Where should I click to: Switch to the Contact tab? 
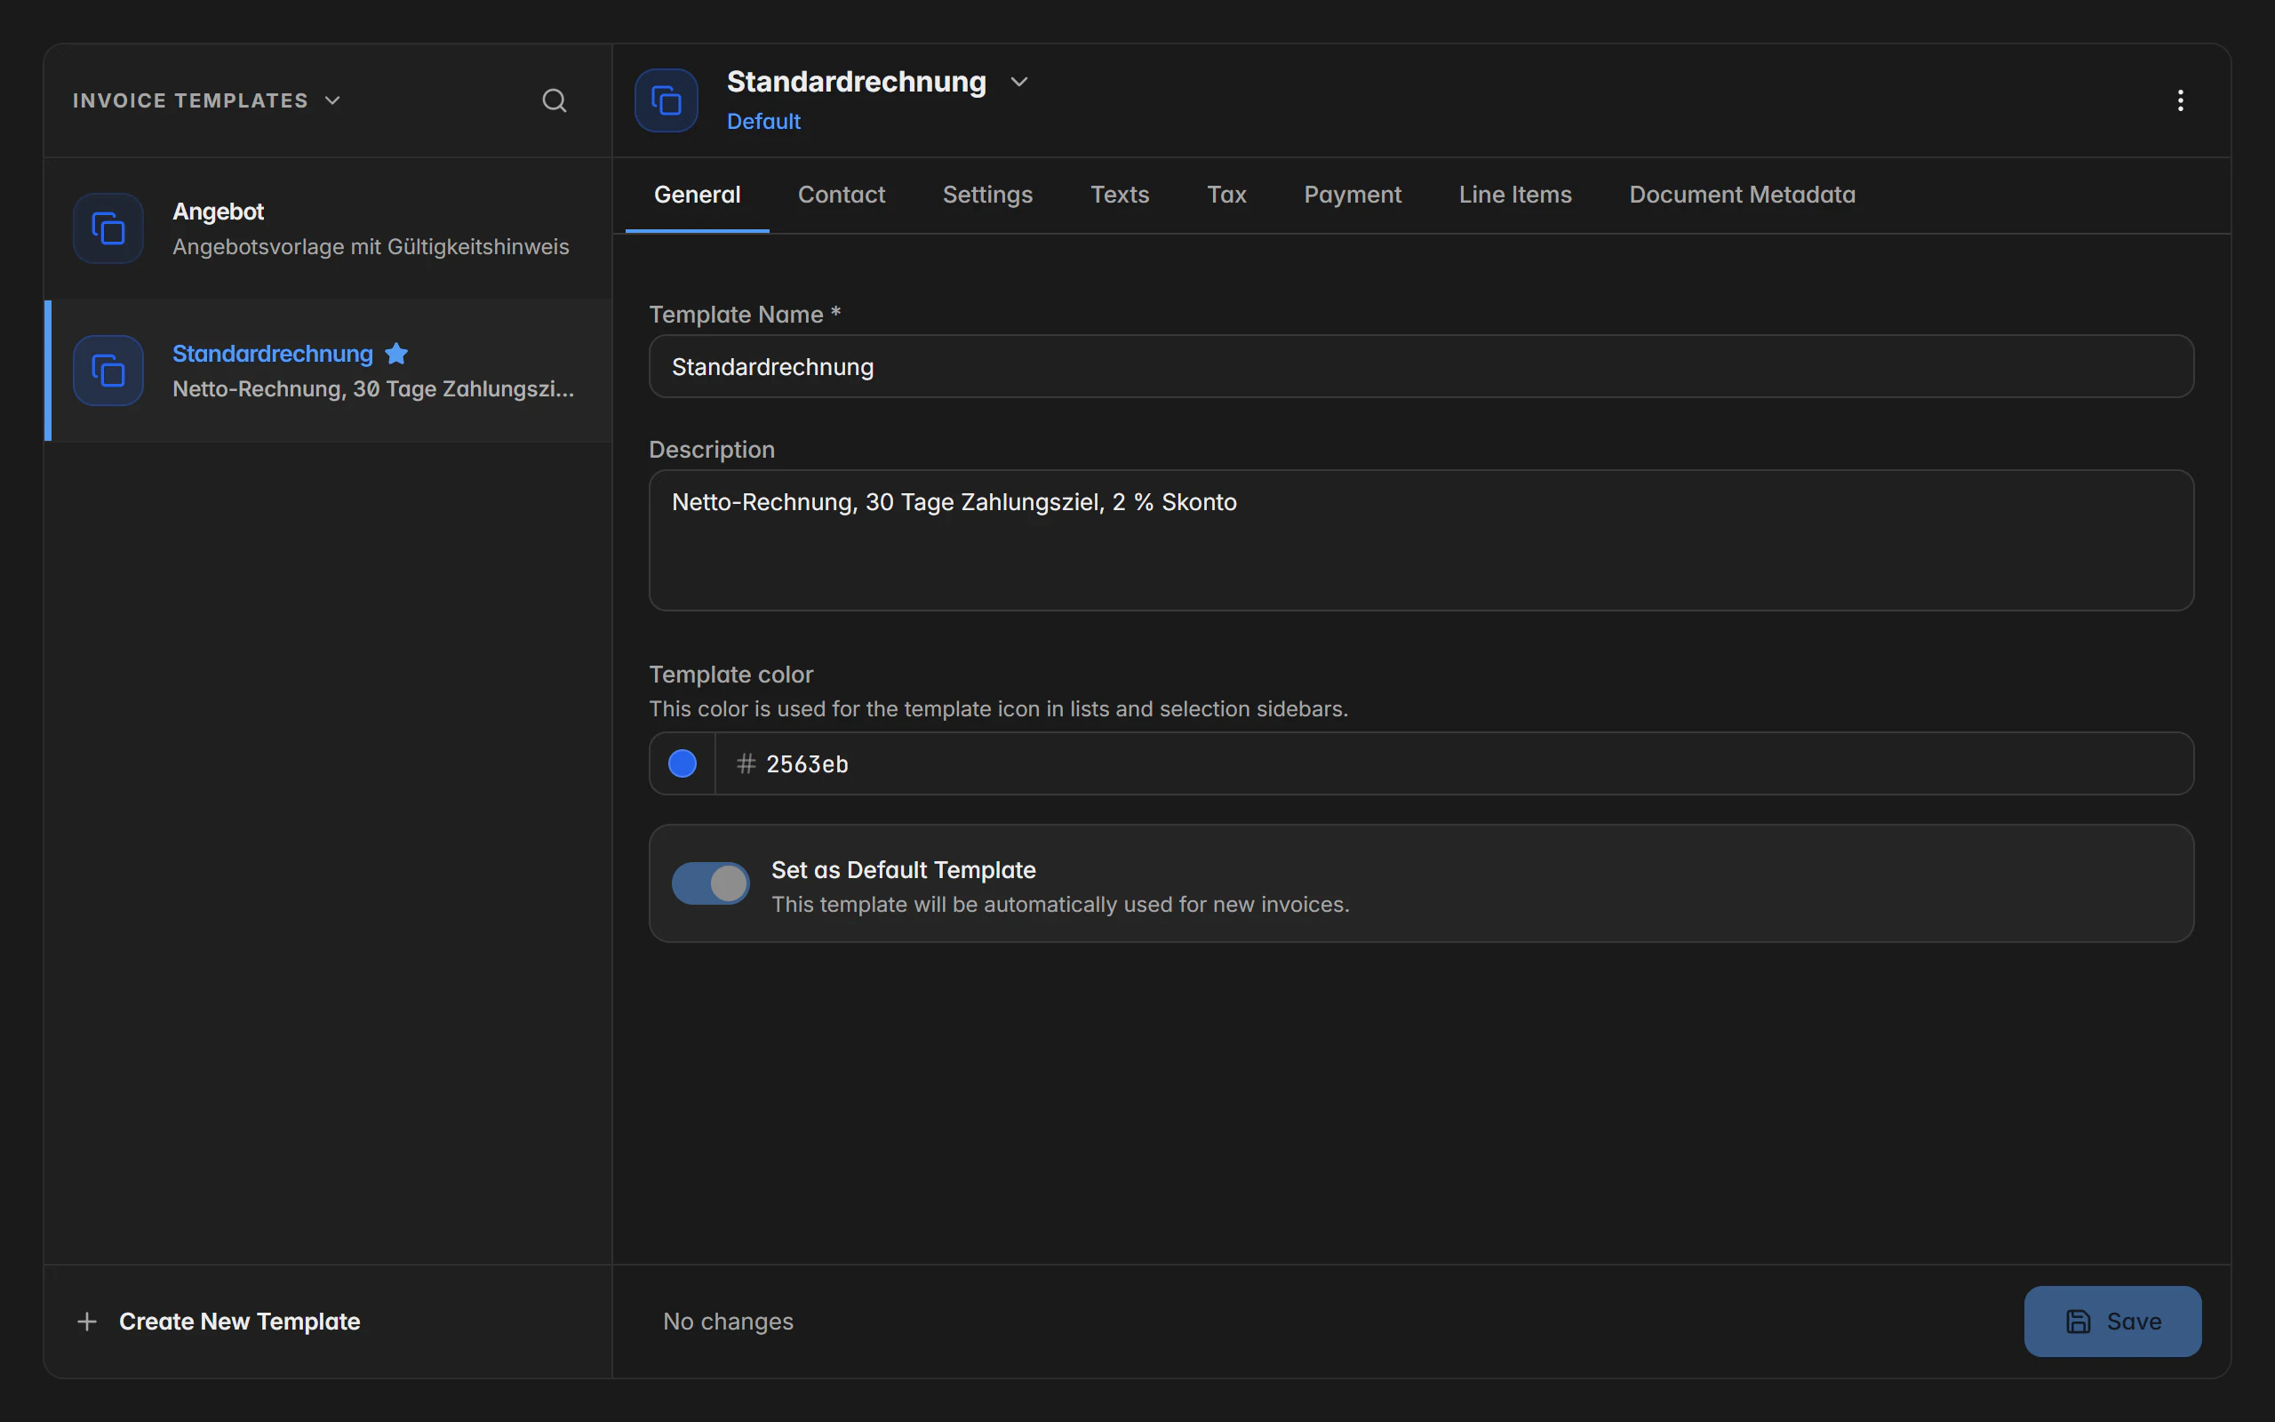click(842, 195)
